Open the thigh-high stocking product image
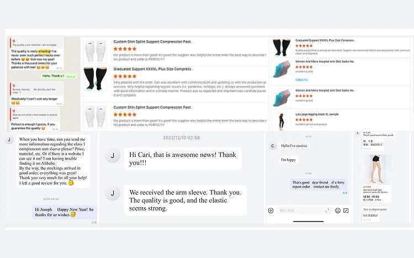Image resolution: width=414 pixels, height=258 pixels. point(377,170)
